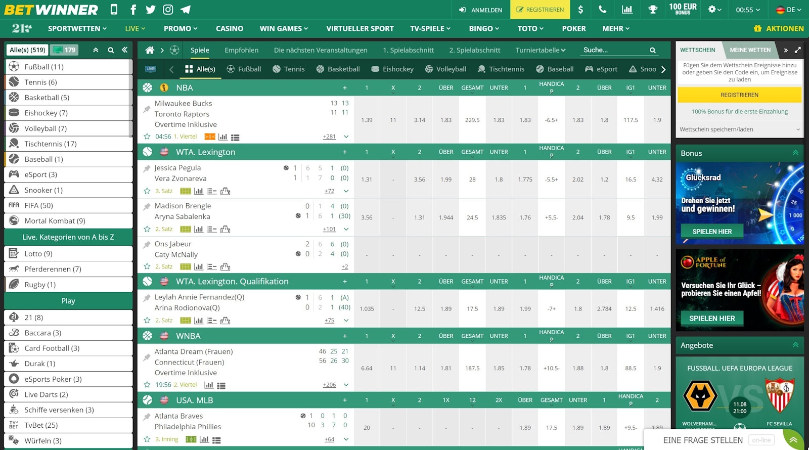
Task: Switch to the Meine Wetten tab
Action: coord(750,50)
